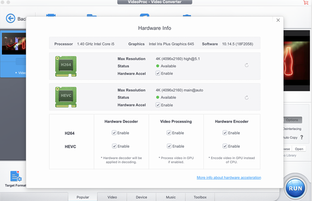Click the shopping cart icon
Viewport: 312px width, 201px height.
pos(305,2)
